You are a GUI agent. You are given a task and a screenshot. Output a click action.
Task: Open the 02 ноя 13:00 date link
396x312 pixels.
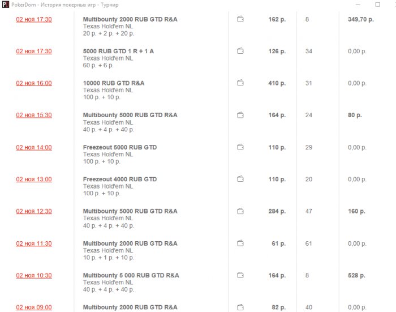(x=34, y=179)
